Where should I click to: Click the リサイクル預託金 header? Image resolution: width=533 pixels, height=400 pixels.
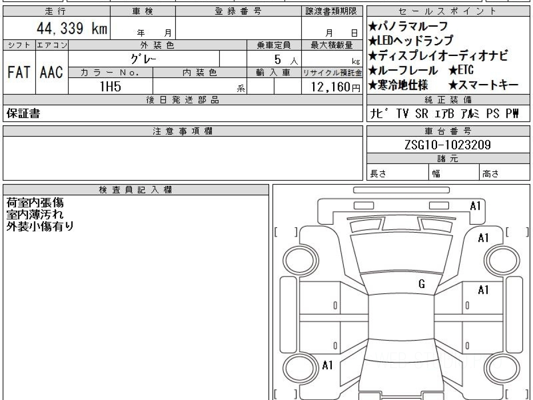[x=332, y=72]
